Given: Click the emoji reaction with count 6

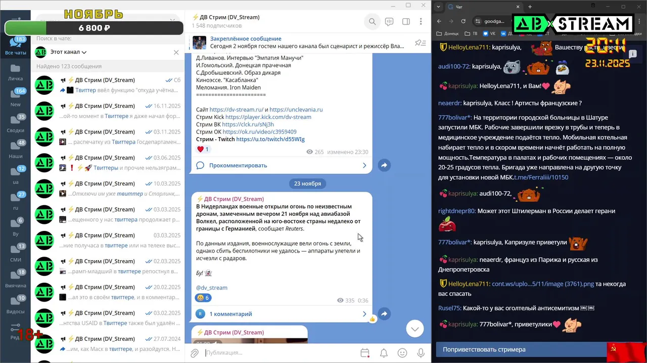Looking at the screenshot, I should click(x=203, y=298).
